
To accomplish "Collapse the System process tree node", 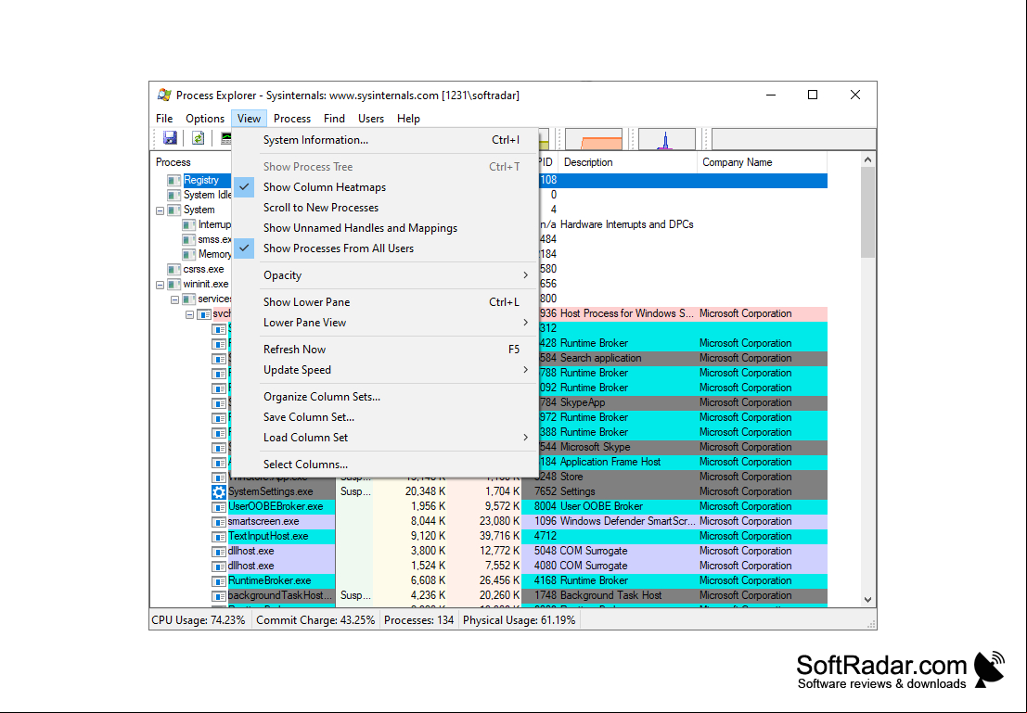I will point(160,210).
